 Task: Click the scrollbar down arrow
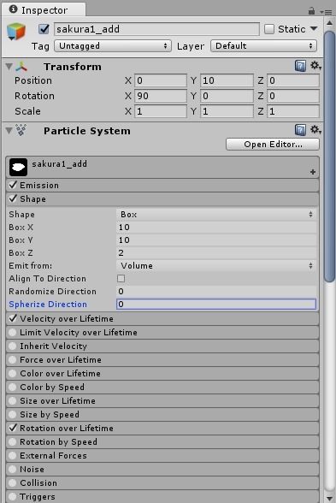pyautogui.click(x=329, y=498)
